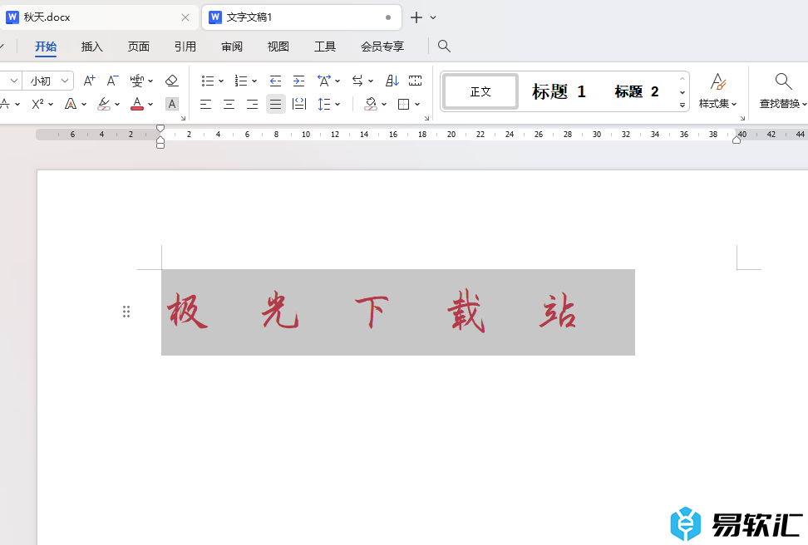The width and height of the screenshot is (808, 545).
Task: Click the line spacing icon
Action: [324, 105]
